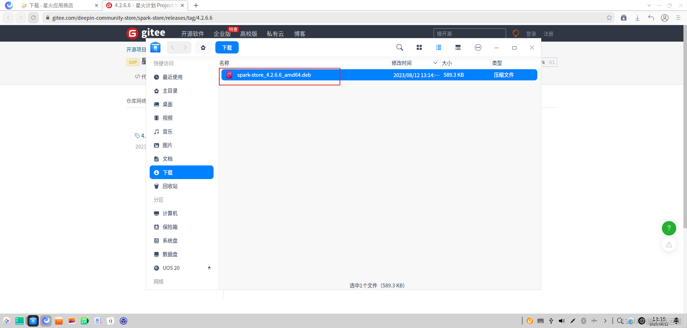Image resolution: width=687 pixels, height=328 pixels.
Task: Open 主目录 in sidebar
Action: (182, 91)
